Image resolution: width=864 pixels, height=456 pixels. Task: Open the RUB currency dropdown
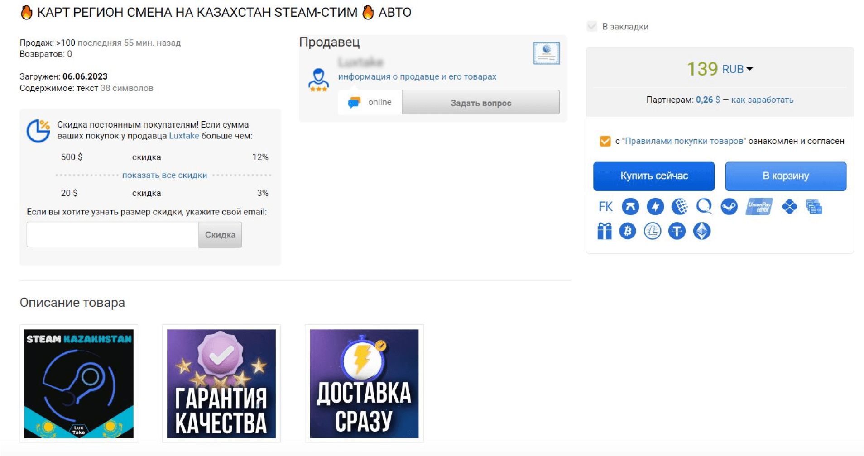(x=737, y=69)
